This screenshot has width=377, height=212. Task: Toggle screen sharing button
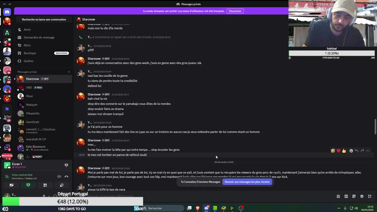pos(28,185)
